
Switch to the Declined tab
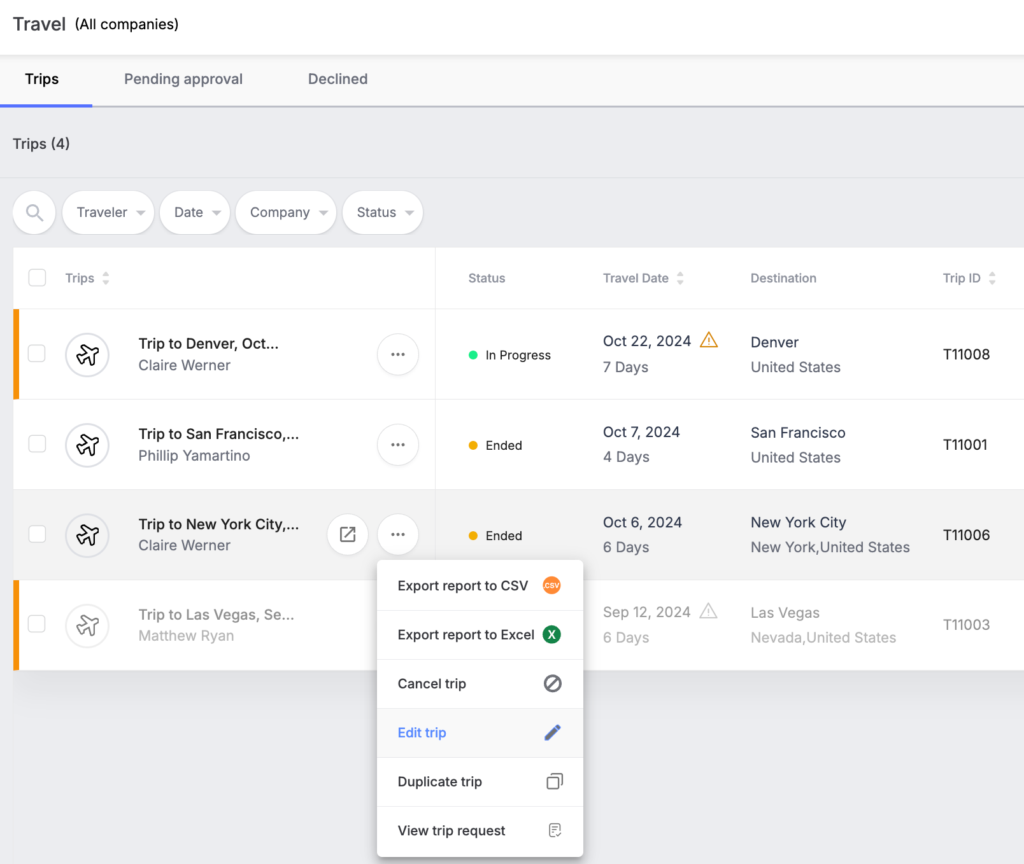(338, 80)
